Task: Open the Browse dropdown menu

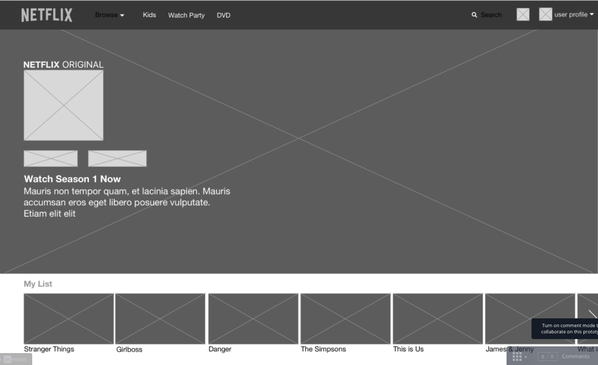Action: (x=110, y=15)
